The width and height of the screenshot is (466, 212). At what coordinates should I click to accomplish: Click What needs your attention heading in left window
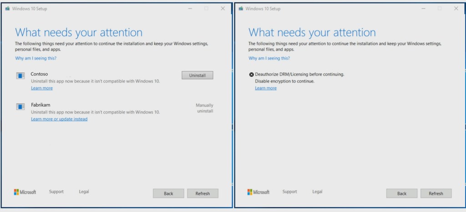pyautogui.click(x=79, y=32)
